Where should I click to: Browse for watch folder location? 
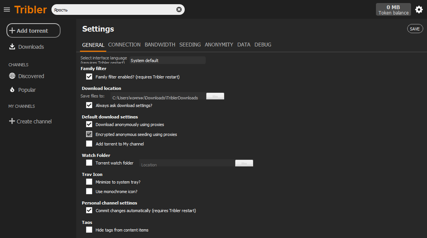[x=244, y=163]
